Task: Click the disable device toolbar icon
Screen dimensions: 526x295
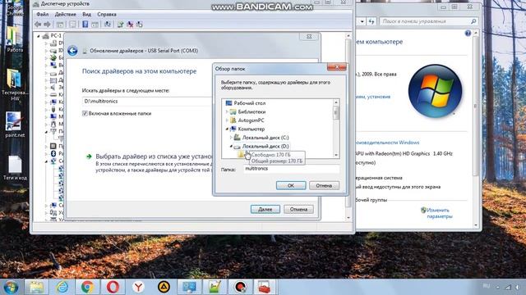Action: click(x=139, y=25)
